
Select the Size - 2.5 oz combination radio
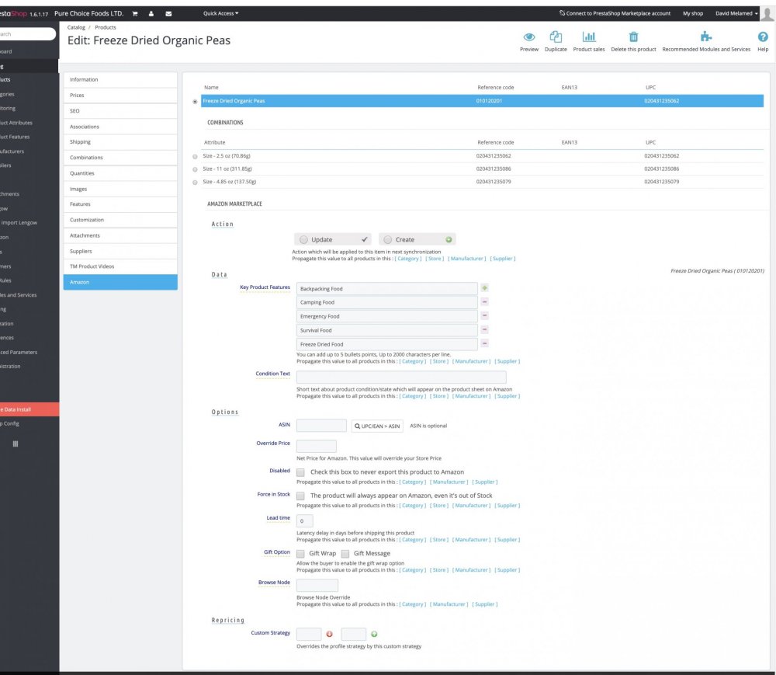tap(195, 156)
